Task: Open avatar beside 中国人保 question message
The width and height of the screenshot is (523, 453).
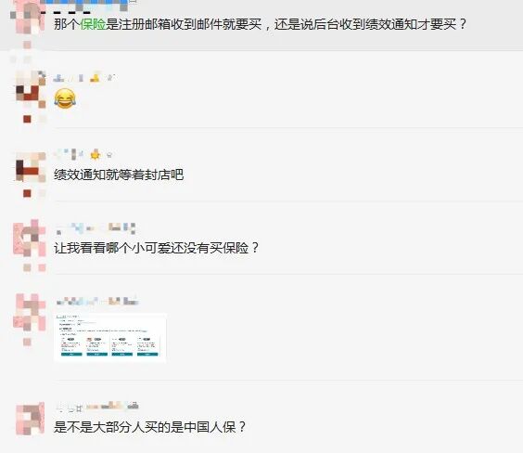Action: (x=30, y=419)
